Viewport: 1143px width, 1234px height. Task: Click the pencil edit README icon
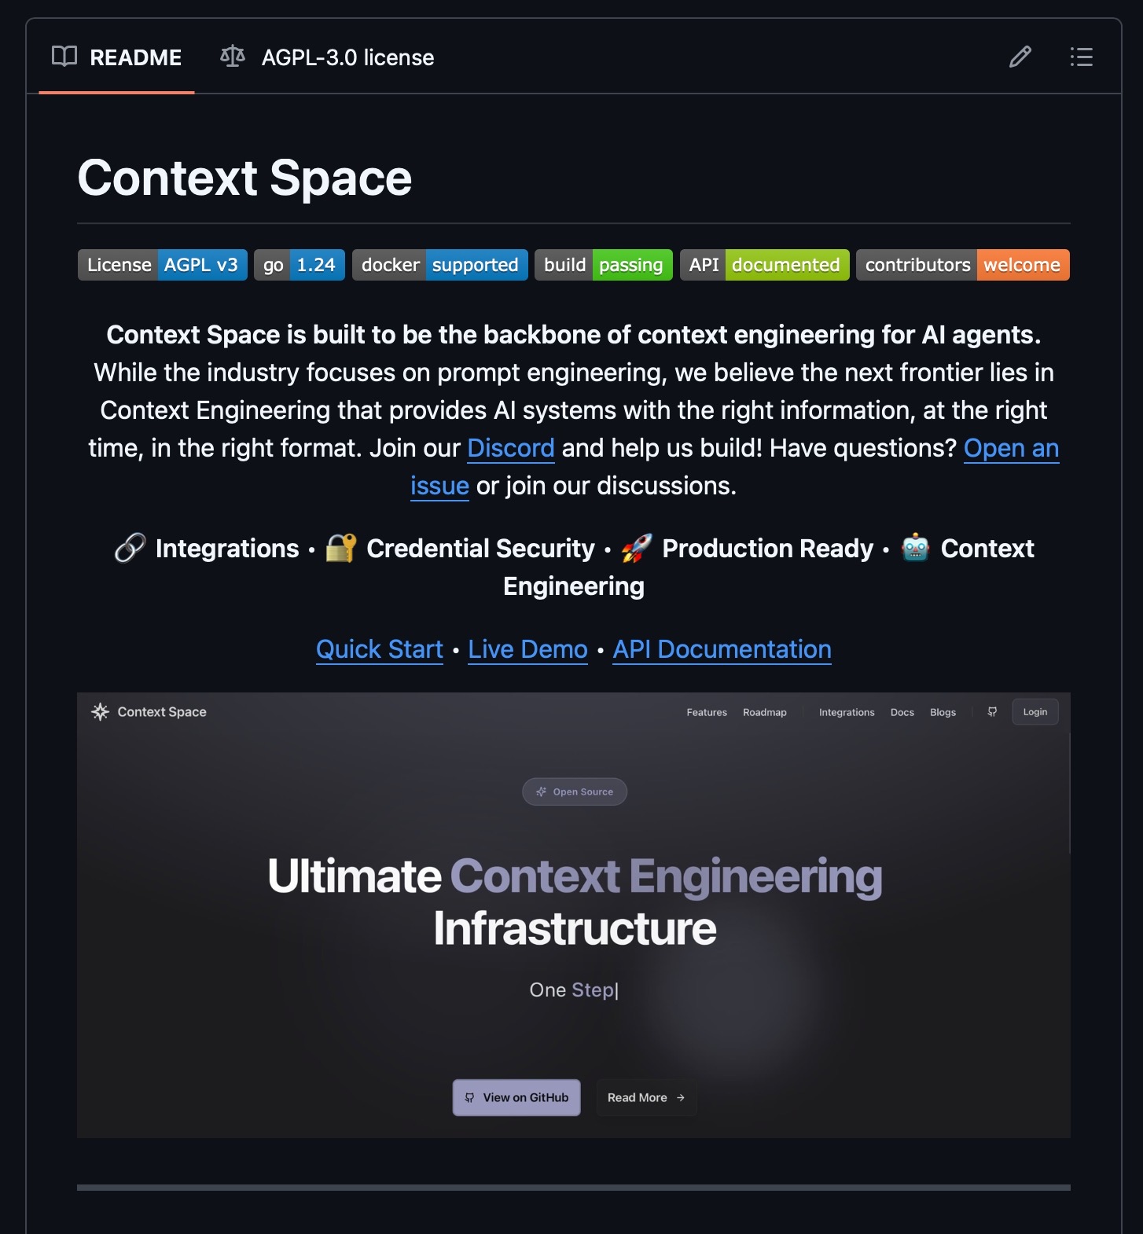point(1020,57)
